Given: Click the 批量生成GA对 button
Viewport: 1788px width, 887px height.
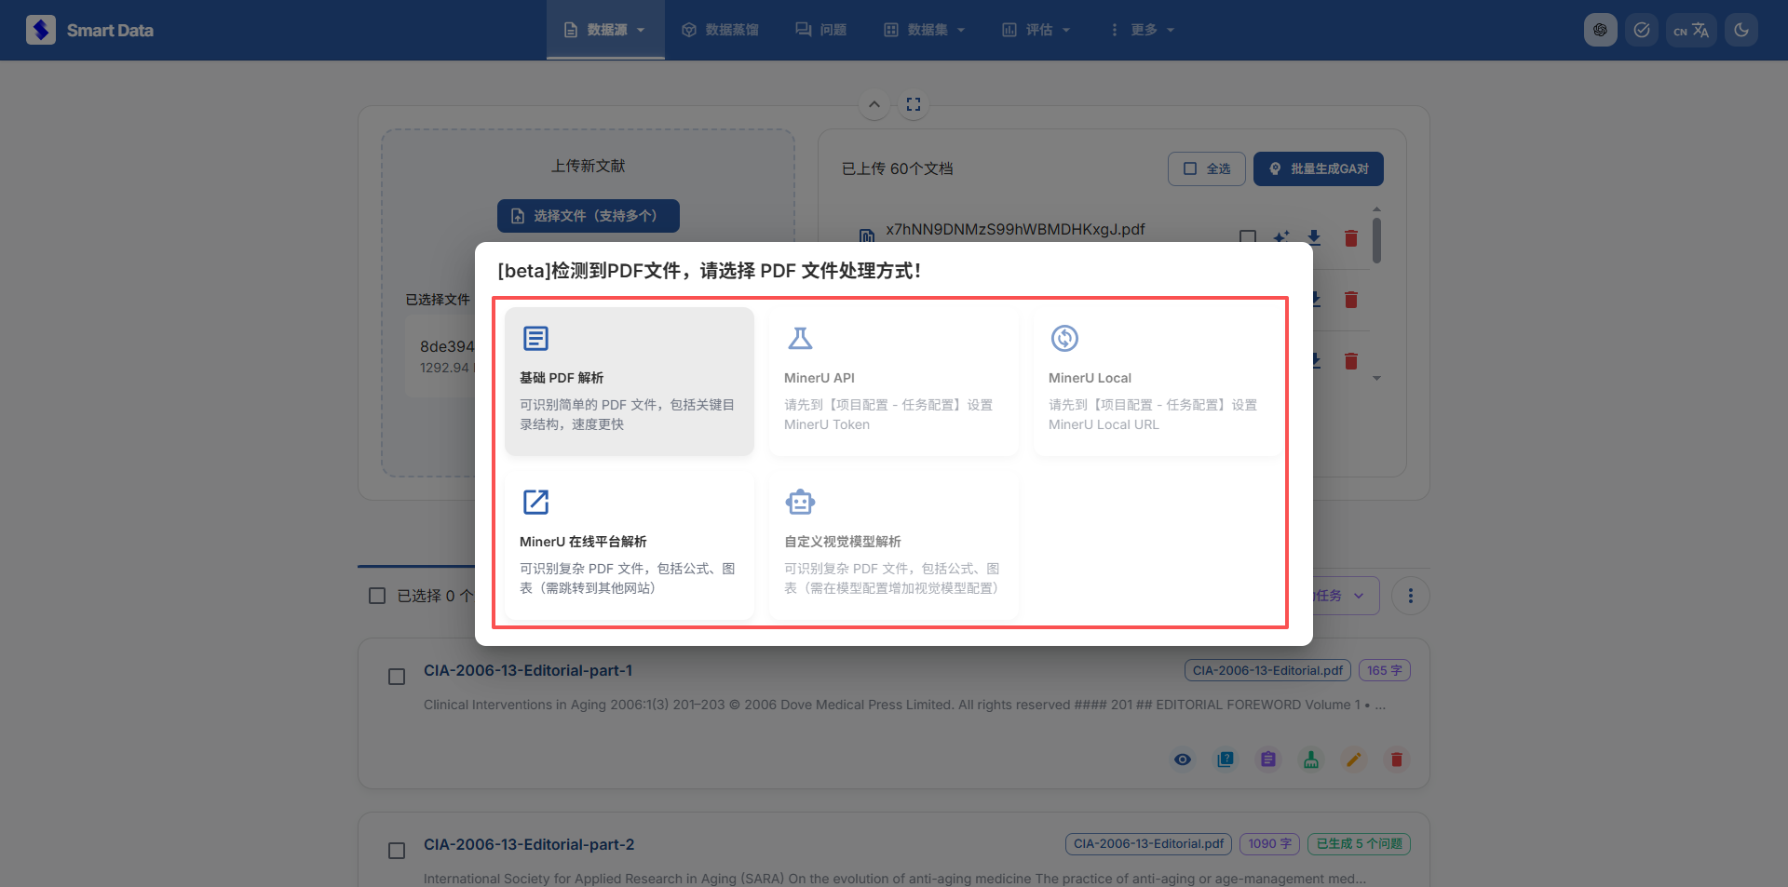Looking at the screenshot, I should [1318, 168].
